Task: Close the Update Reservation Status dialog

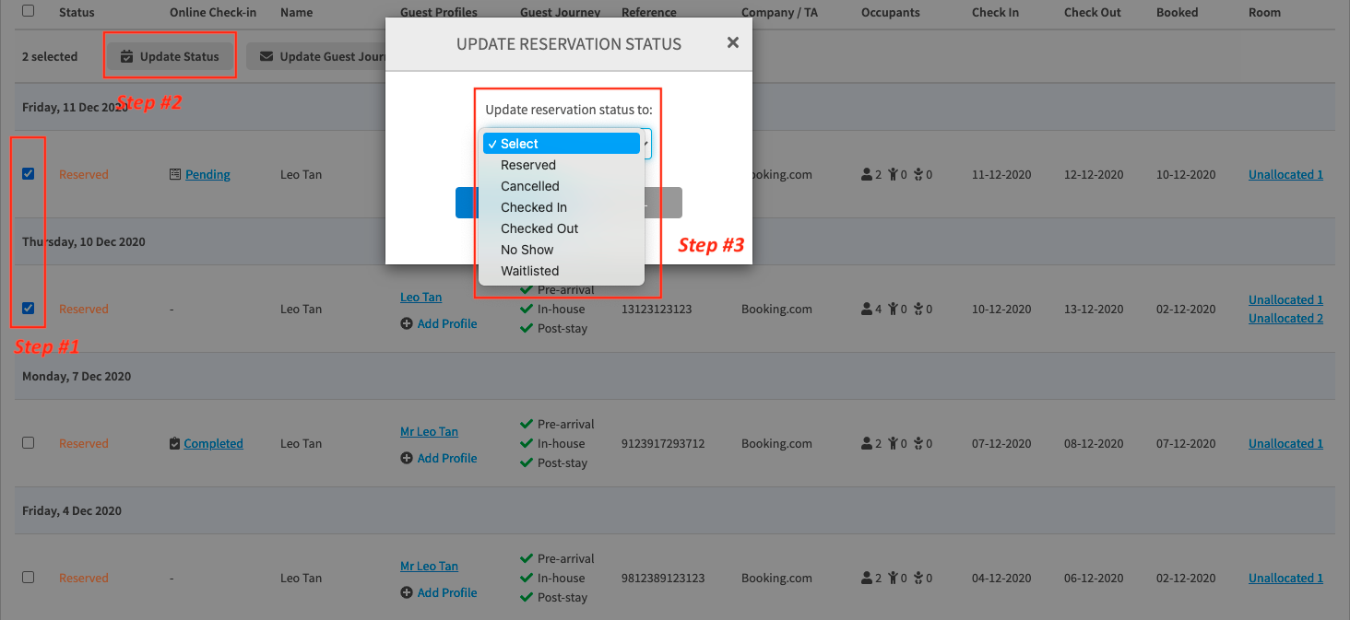Action: [732, 42]
